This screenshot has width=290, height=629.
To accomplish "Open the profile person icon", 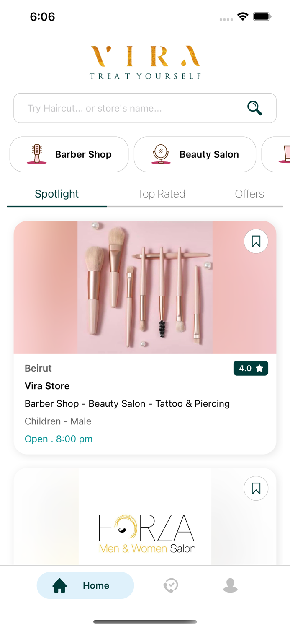I will tap(231, 585).
